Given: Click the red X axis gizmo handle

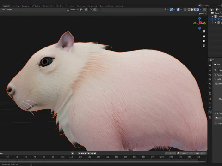Looking at the screenshot, I should [x=201, y=23].
